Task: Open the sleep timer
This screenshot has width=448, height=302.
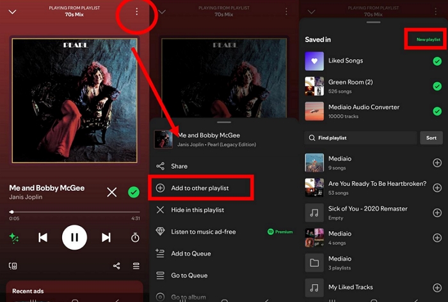Action: pos(135,238)
